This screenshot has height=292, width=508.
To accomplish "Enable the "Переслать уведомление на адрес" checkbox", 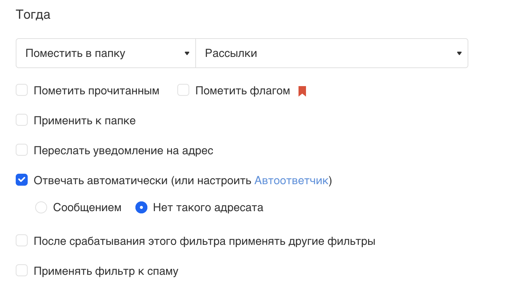I will coord(22,150).
